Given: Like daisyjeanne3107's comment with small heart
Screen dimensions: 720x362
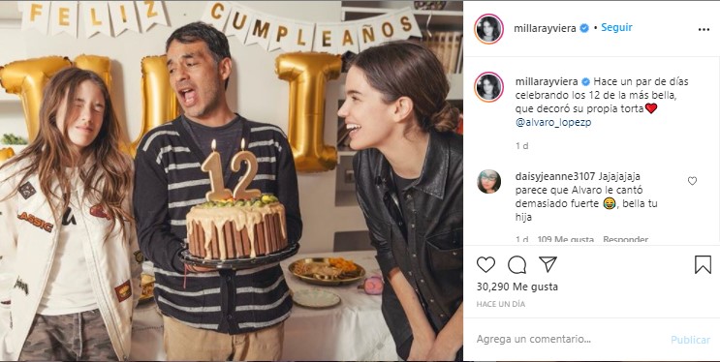Looking at the screenshot, I should 692,181.
